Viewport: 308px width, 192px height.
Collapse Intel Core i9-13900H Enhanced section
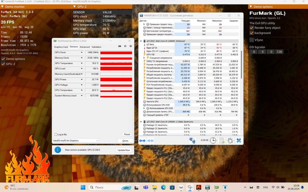pyautogui.click(x=141, y=41)
